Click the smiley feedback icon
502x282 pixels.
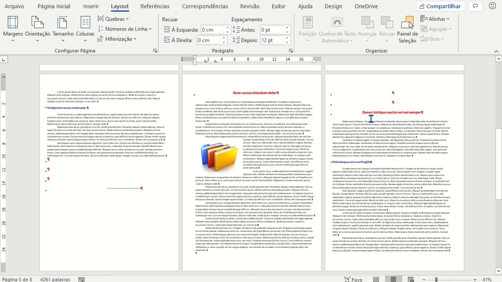(x=493, y=6)
